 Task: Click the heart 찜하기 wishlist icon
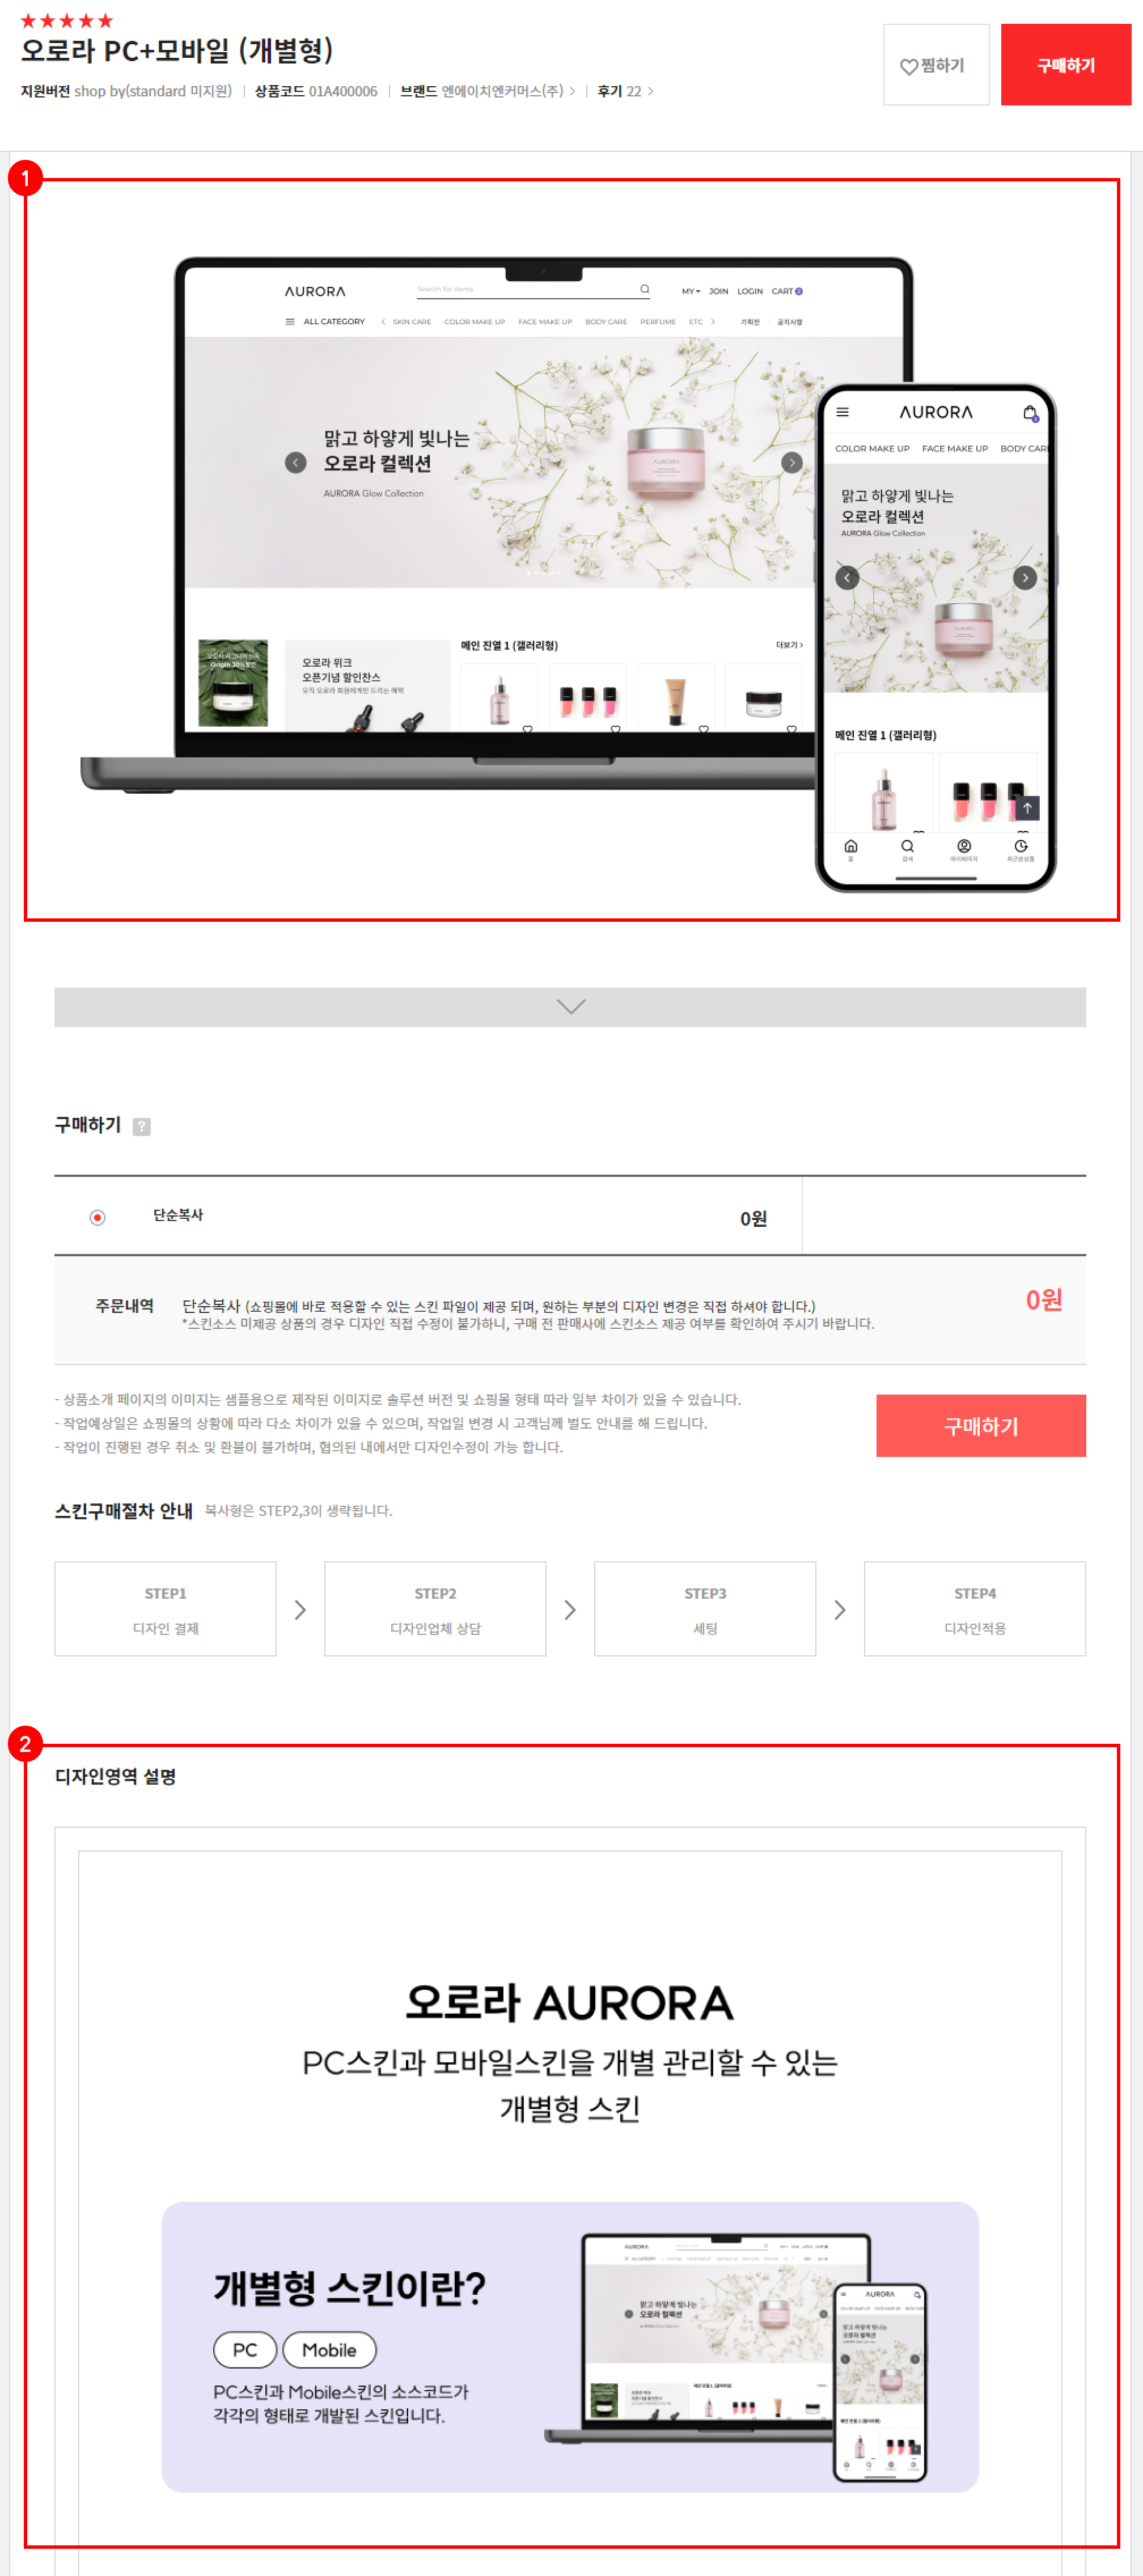click(x=908, y=67)
